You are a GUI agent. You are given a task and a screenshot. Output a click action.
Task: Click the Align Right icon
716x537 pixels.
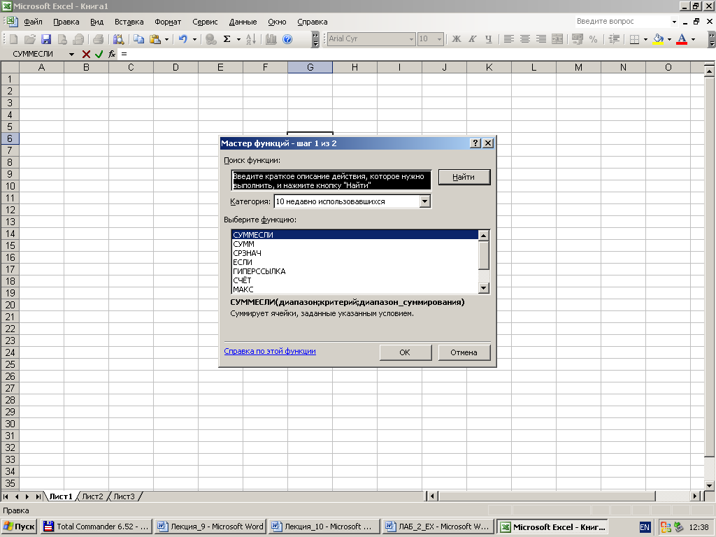pyautogui.click(x=541, y=39)
